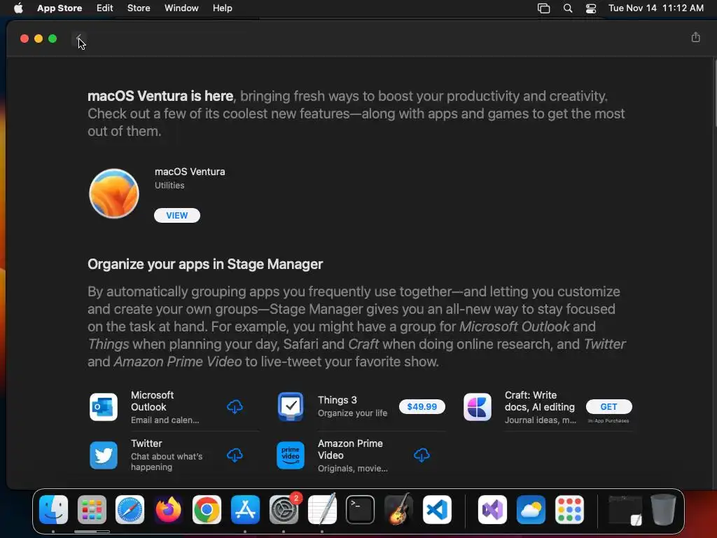Open TextEdit from the Dock
This screenshot has width=717, height=538.
(x=322, y=509)
